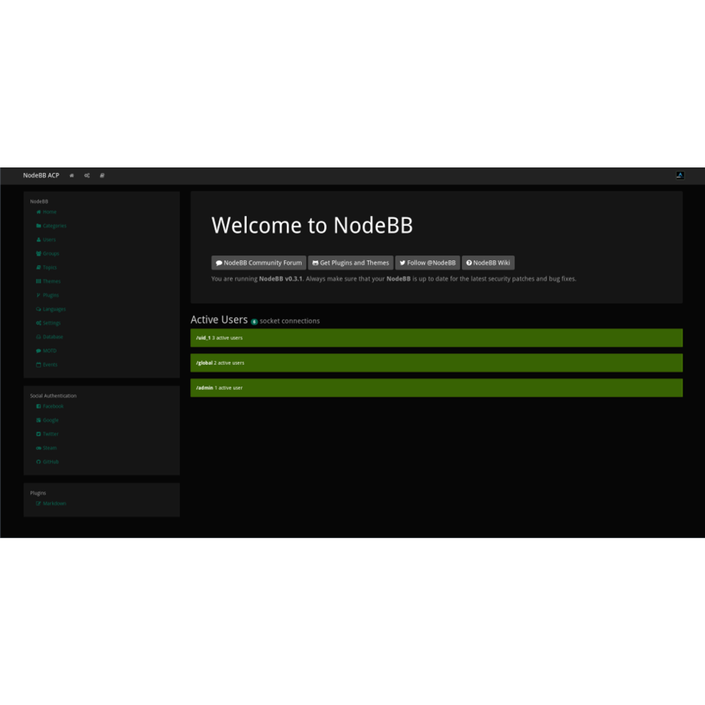This screenshot has height=705, width=705.
Task: Open GitHub social authentication settings
Action: [x=50, y=462]
